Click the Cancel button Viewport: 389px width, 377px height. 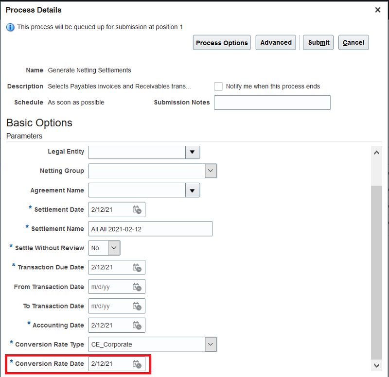[x=354, y=42]
